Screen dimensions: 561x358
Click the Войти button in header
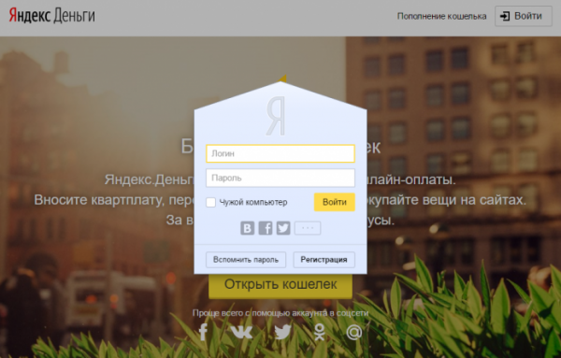coord(524,16)
